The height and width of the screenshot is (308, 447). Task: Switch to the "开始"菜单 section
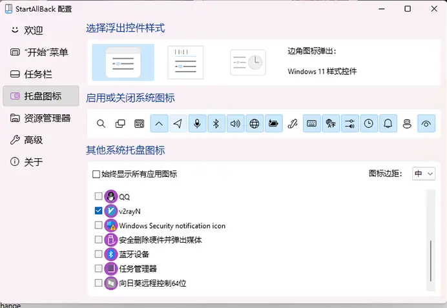point(41,52)
